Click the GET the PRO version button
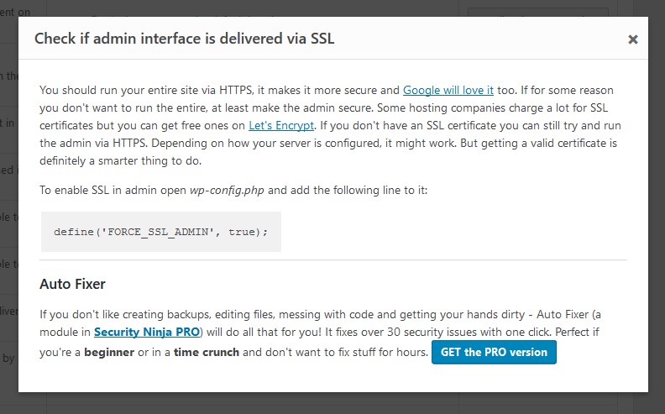 (494, 352)
